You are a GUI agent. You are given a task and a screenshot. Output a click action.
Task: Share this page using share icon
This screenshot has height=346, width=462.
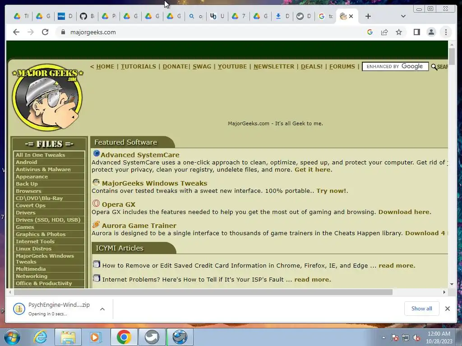[384, 32]
